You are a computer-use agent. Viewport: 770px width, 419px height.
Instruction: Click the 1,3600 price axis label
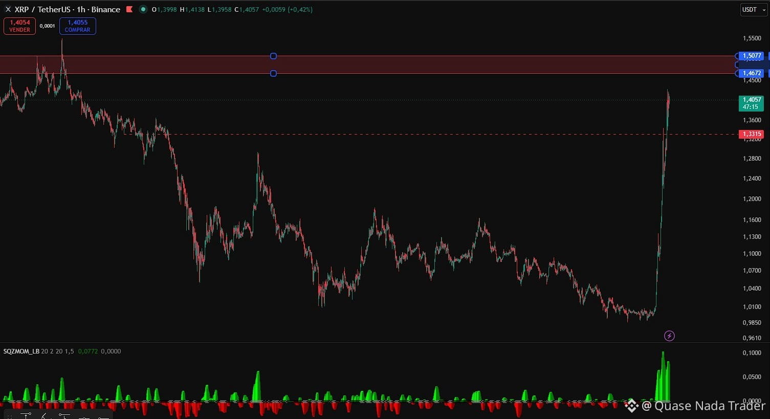coord(752,120)
